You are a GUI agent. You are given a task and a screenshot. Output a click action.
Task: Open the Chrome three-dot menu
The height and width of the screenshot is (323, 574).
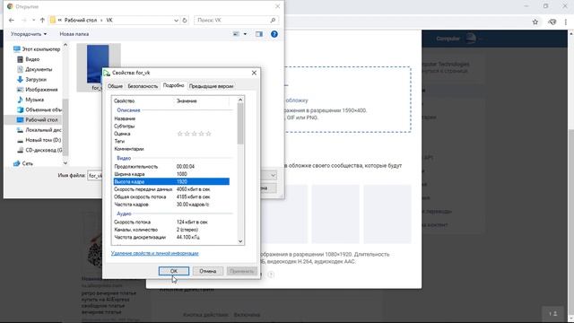coord(566,22)
